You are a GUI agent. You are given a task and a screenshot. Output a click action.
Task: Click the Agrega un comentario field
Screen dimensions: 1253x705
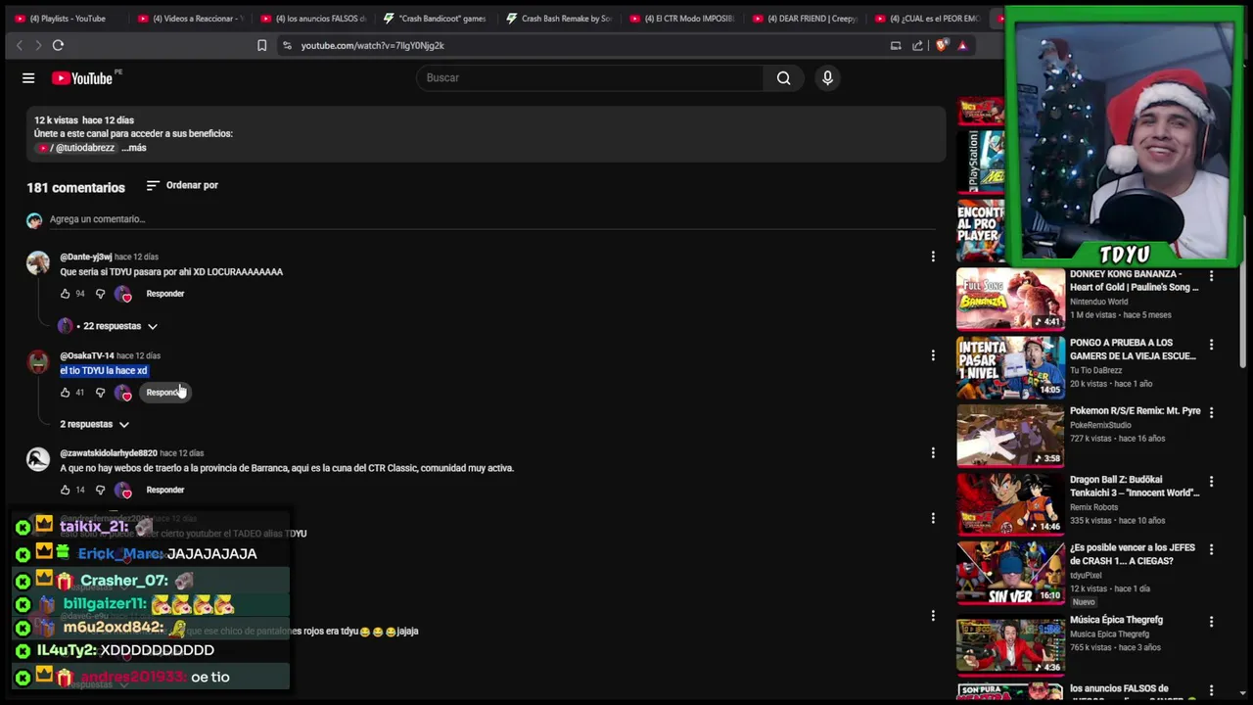click(x=493, y=220)
